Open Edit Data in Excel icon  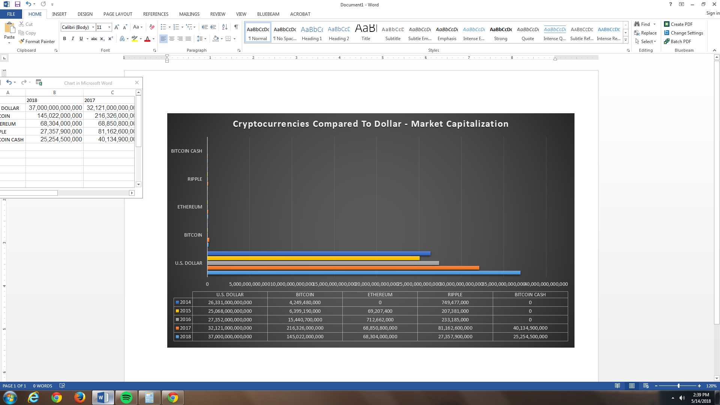tap(39, 82)
